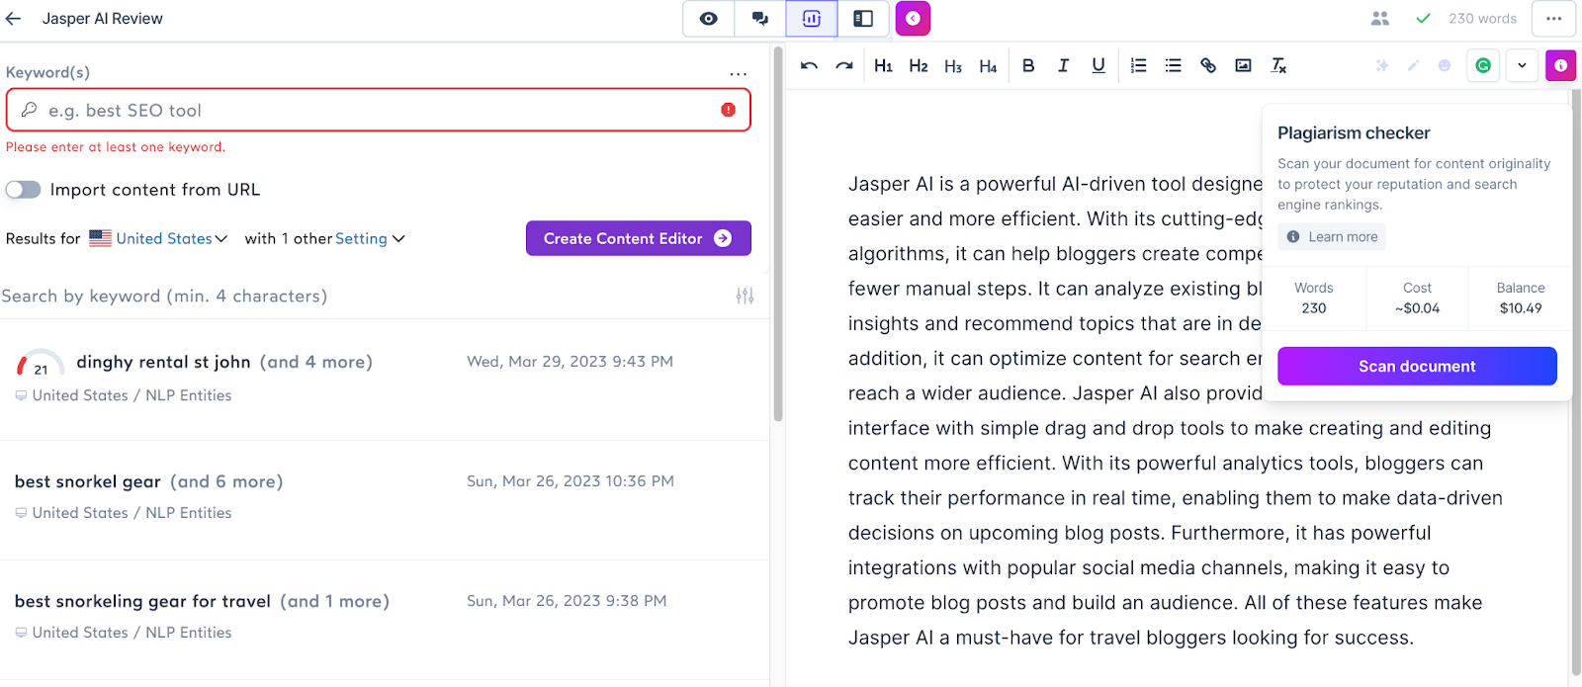The image size is (1582, 687).
Task: Click Learn more in Plagiarism checker
Action: 1332,236
